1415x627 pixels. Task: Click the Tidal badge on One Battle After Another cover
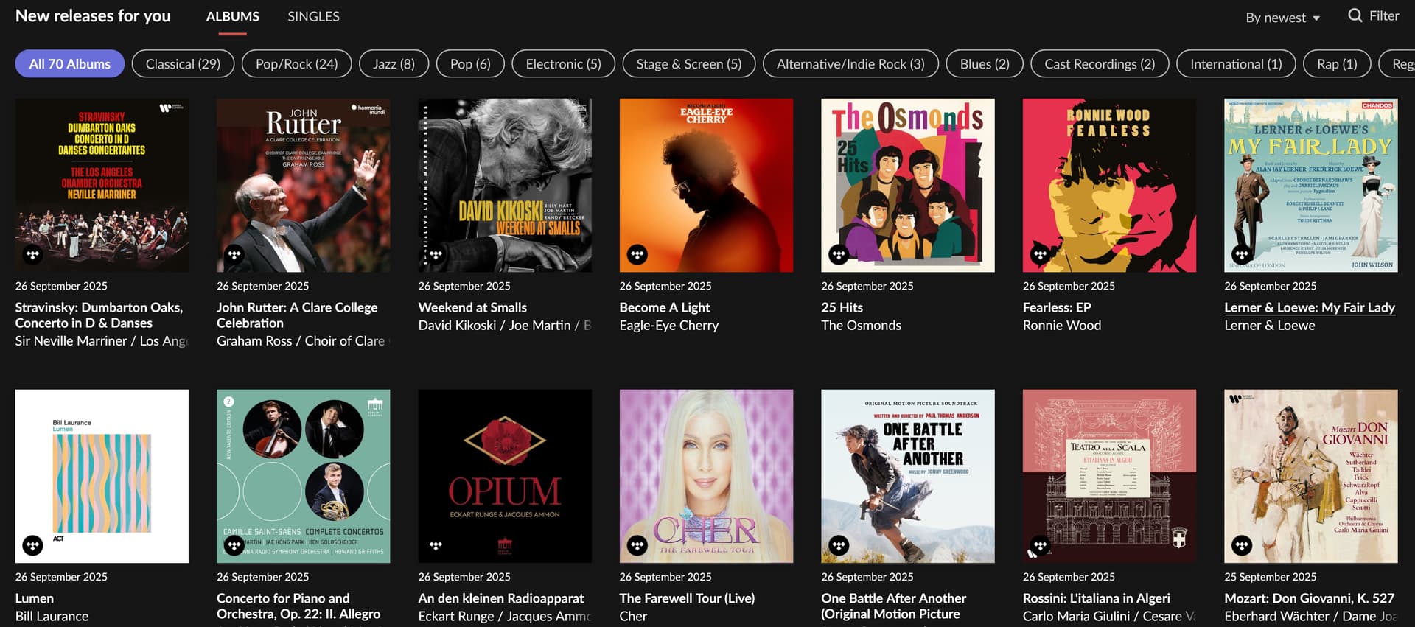point(839,545)
